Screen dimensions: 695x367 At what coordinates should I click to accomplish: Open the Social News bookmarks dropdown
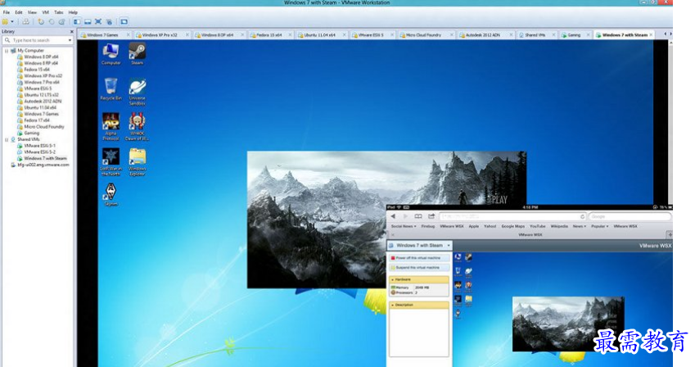pos(404,226)
